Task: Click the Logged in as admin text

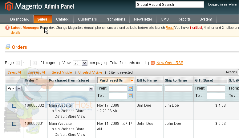Action: click(x=223, y=4)
